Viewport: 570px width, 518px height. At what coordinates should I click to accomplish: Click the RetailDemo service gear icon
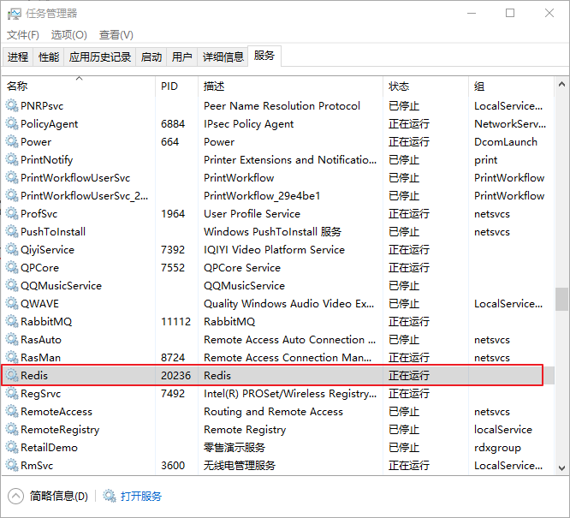coord(12,448)
